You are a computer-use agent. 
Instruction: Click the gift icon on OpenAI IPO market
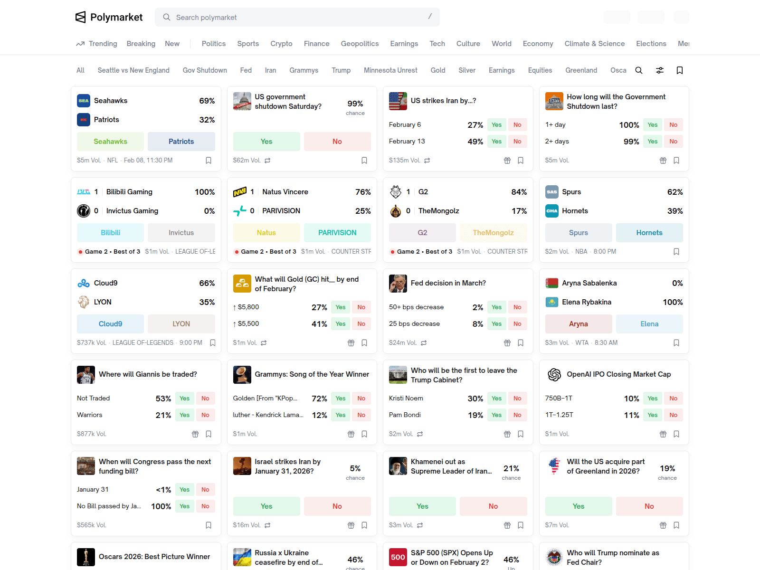(x=663, y=434)
